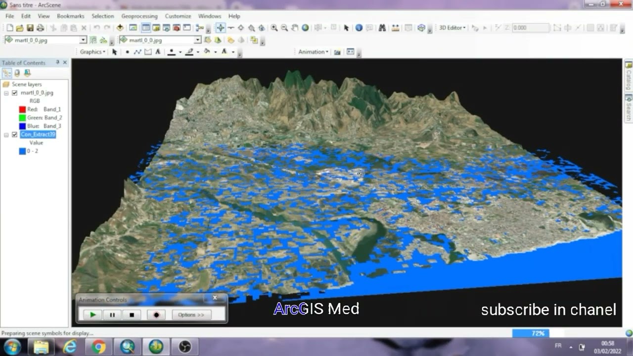
Task: Open Internet Explorer from the taskbar
Action: [x=70, y=346]
